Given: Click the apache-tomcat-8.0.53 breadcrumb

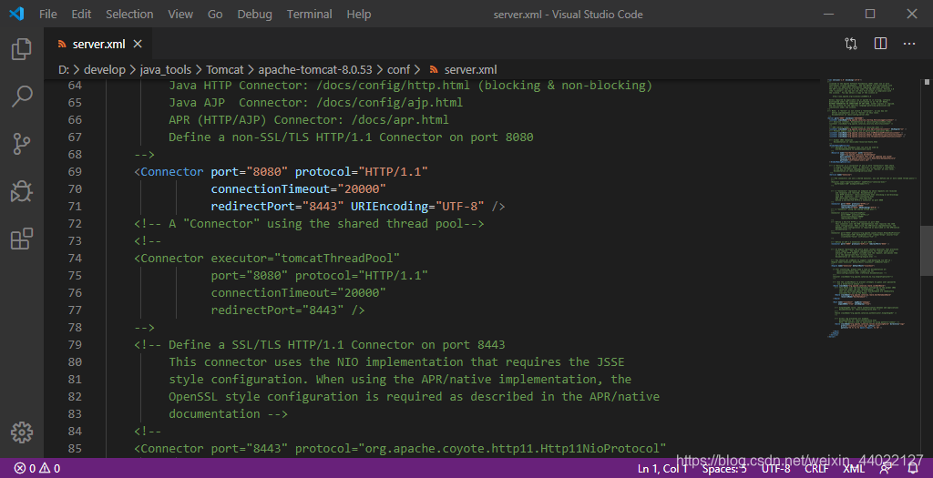Looking at the screenshot, I should pos(314,69).
